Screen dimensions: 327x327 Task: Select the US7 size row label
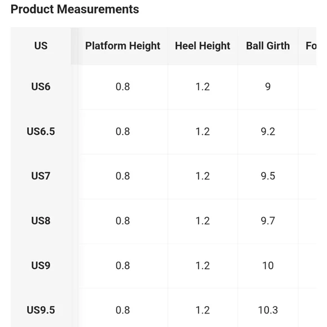[41, 176]
